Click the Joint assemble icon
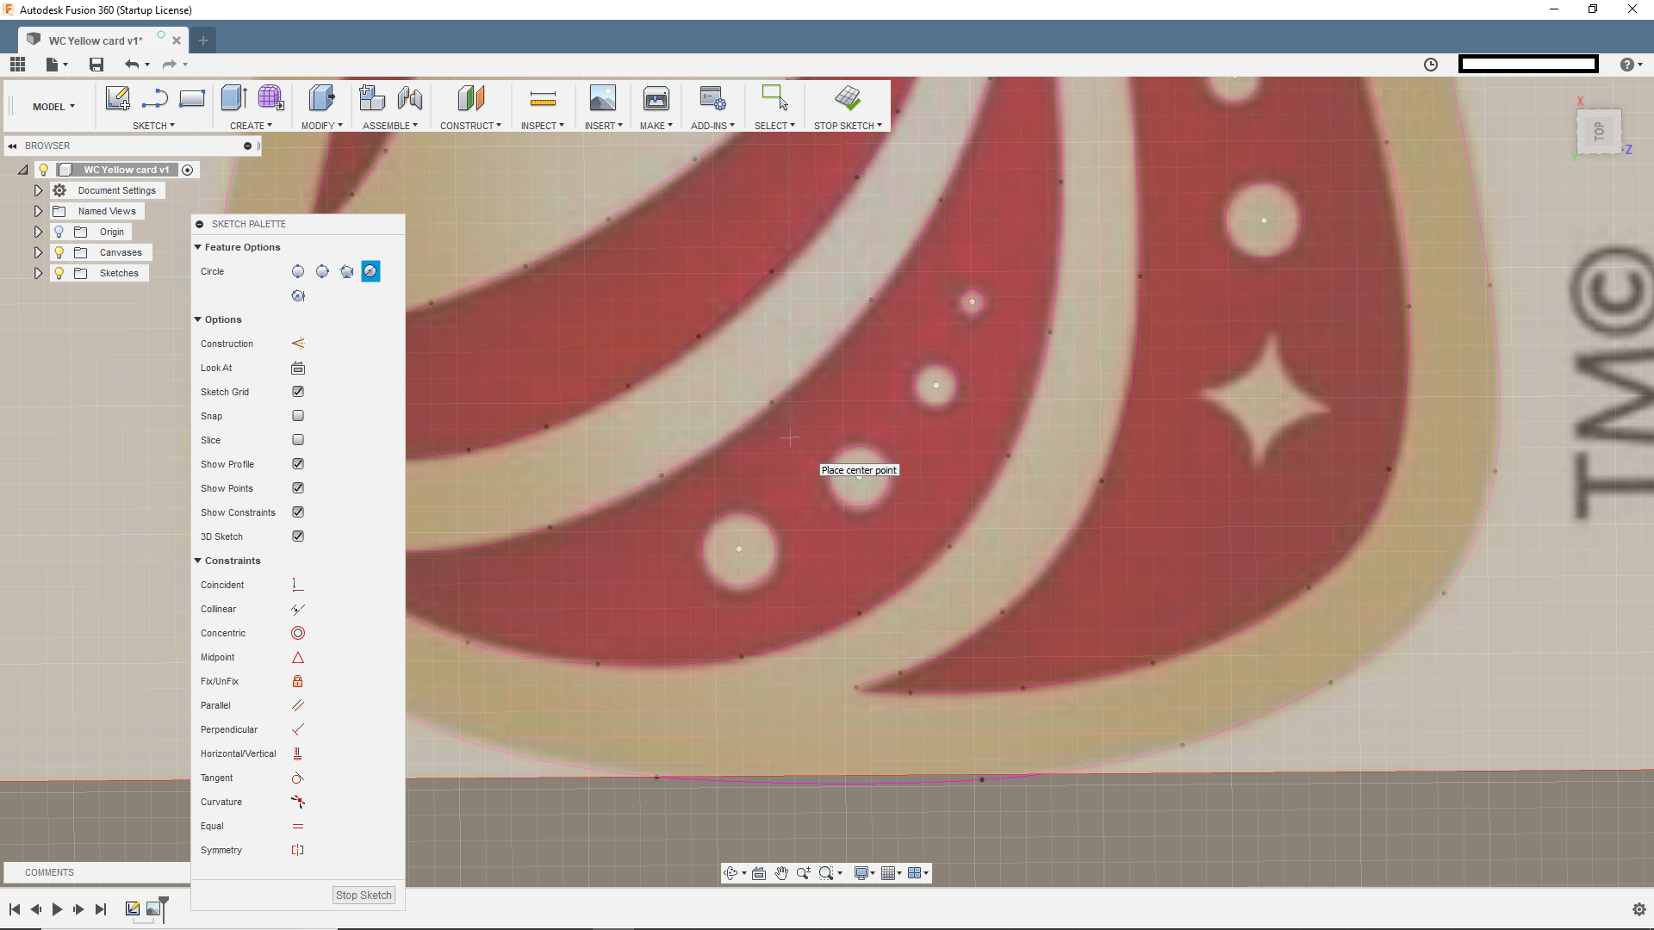 [x=410, y=98]
